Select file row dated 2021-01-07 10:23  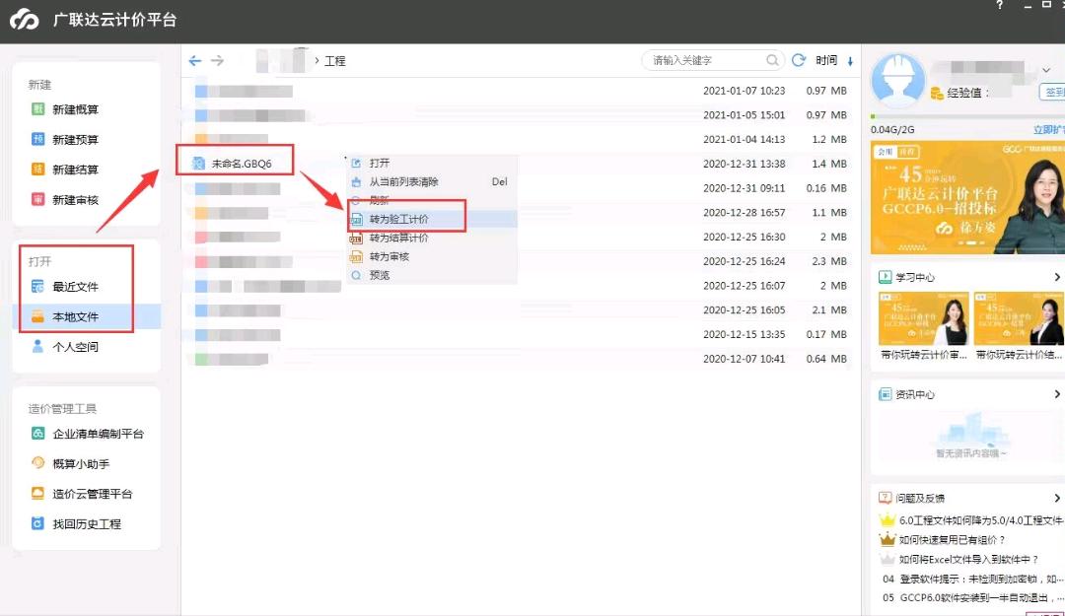[521, 91]
